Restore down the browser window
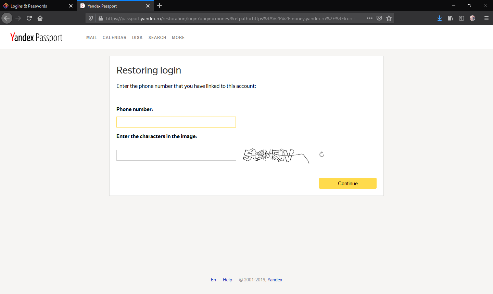 click(469, 5)
